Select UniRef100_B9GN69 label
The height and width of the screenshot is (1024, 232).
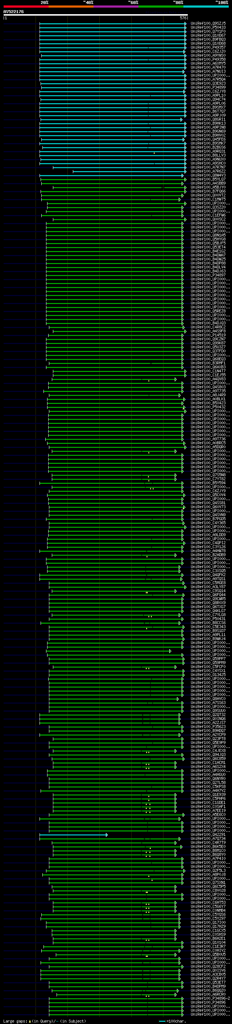[208, 131]
